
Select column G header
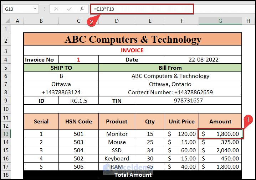pyautogui.click(x=220, y=21)
